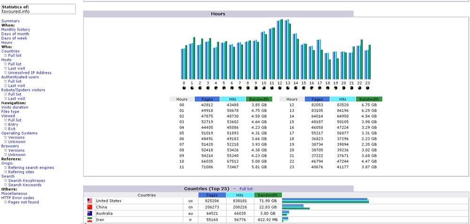Click the hour 12 bar in chart

280,49
